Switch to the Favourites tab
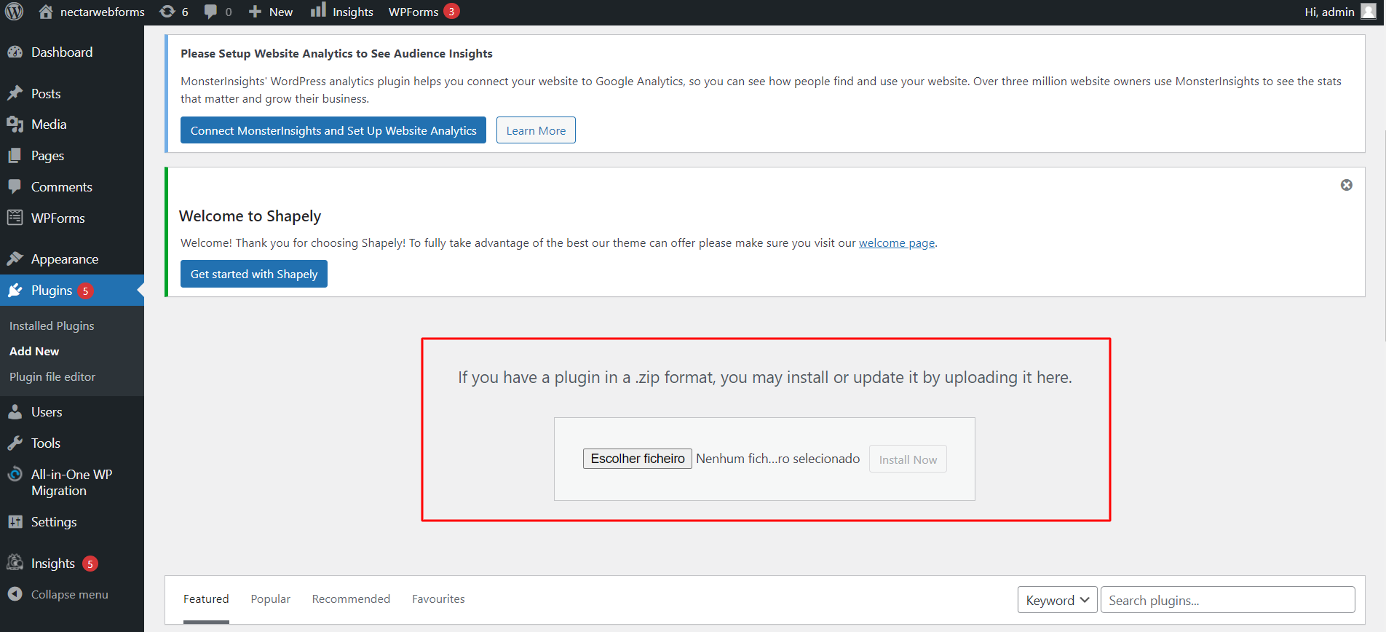The width and height of the screenshot is (1386, 632). [438, 599]
